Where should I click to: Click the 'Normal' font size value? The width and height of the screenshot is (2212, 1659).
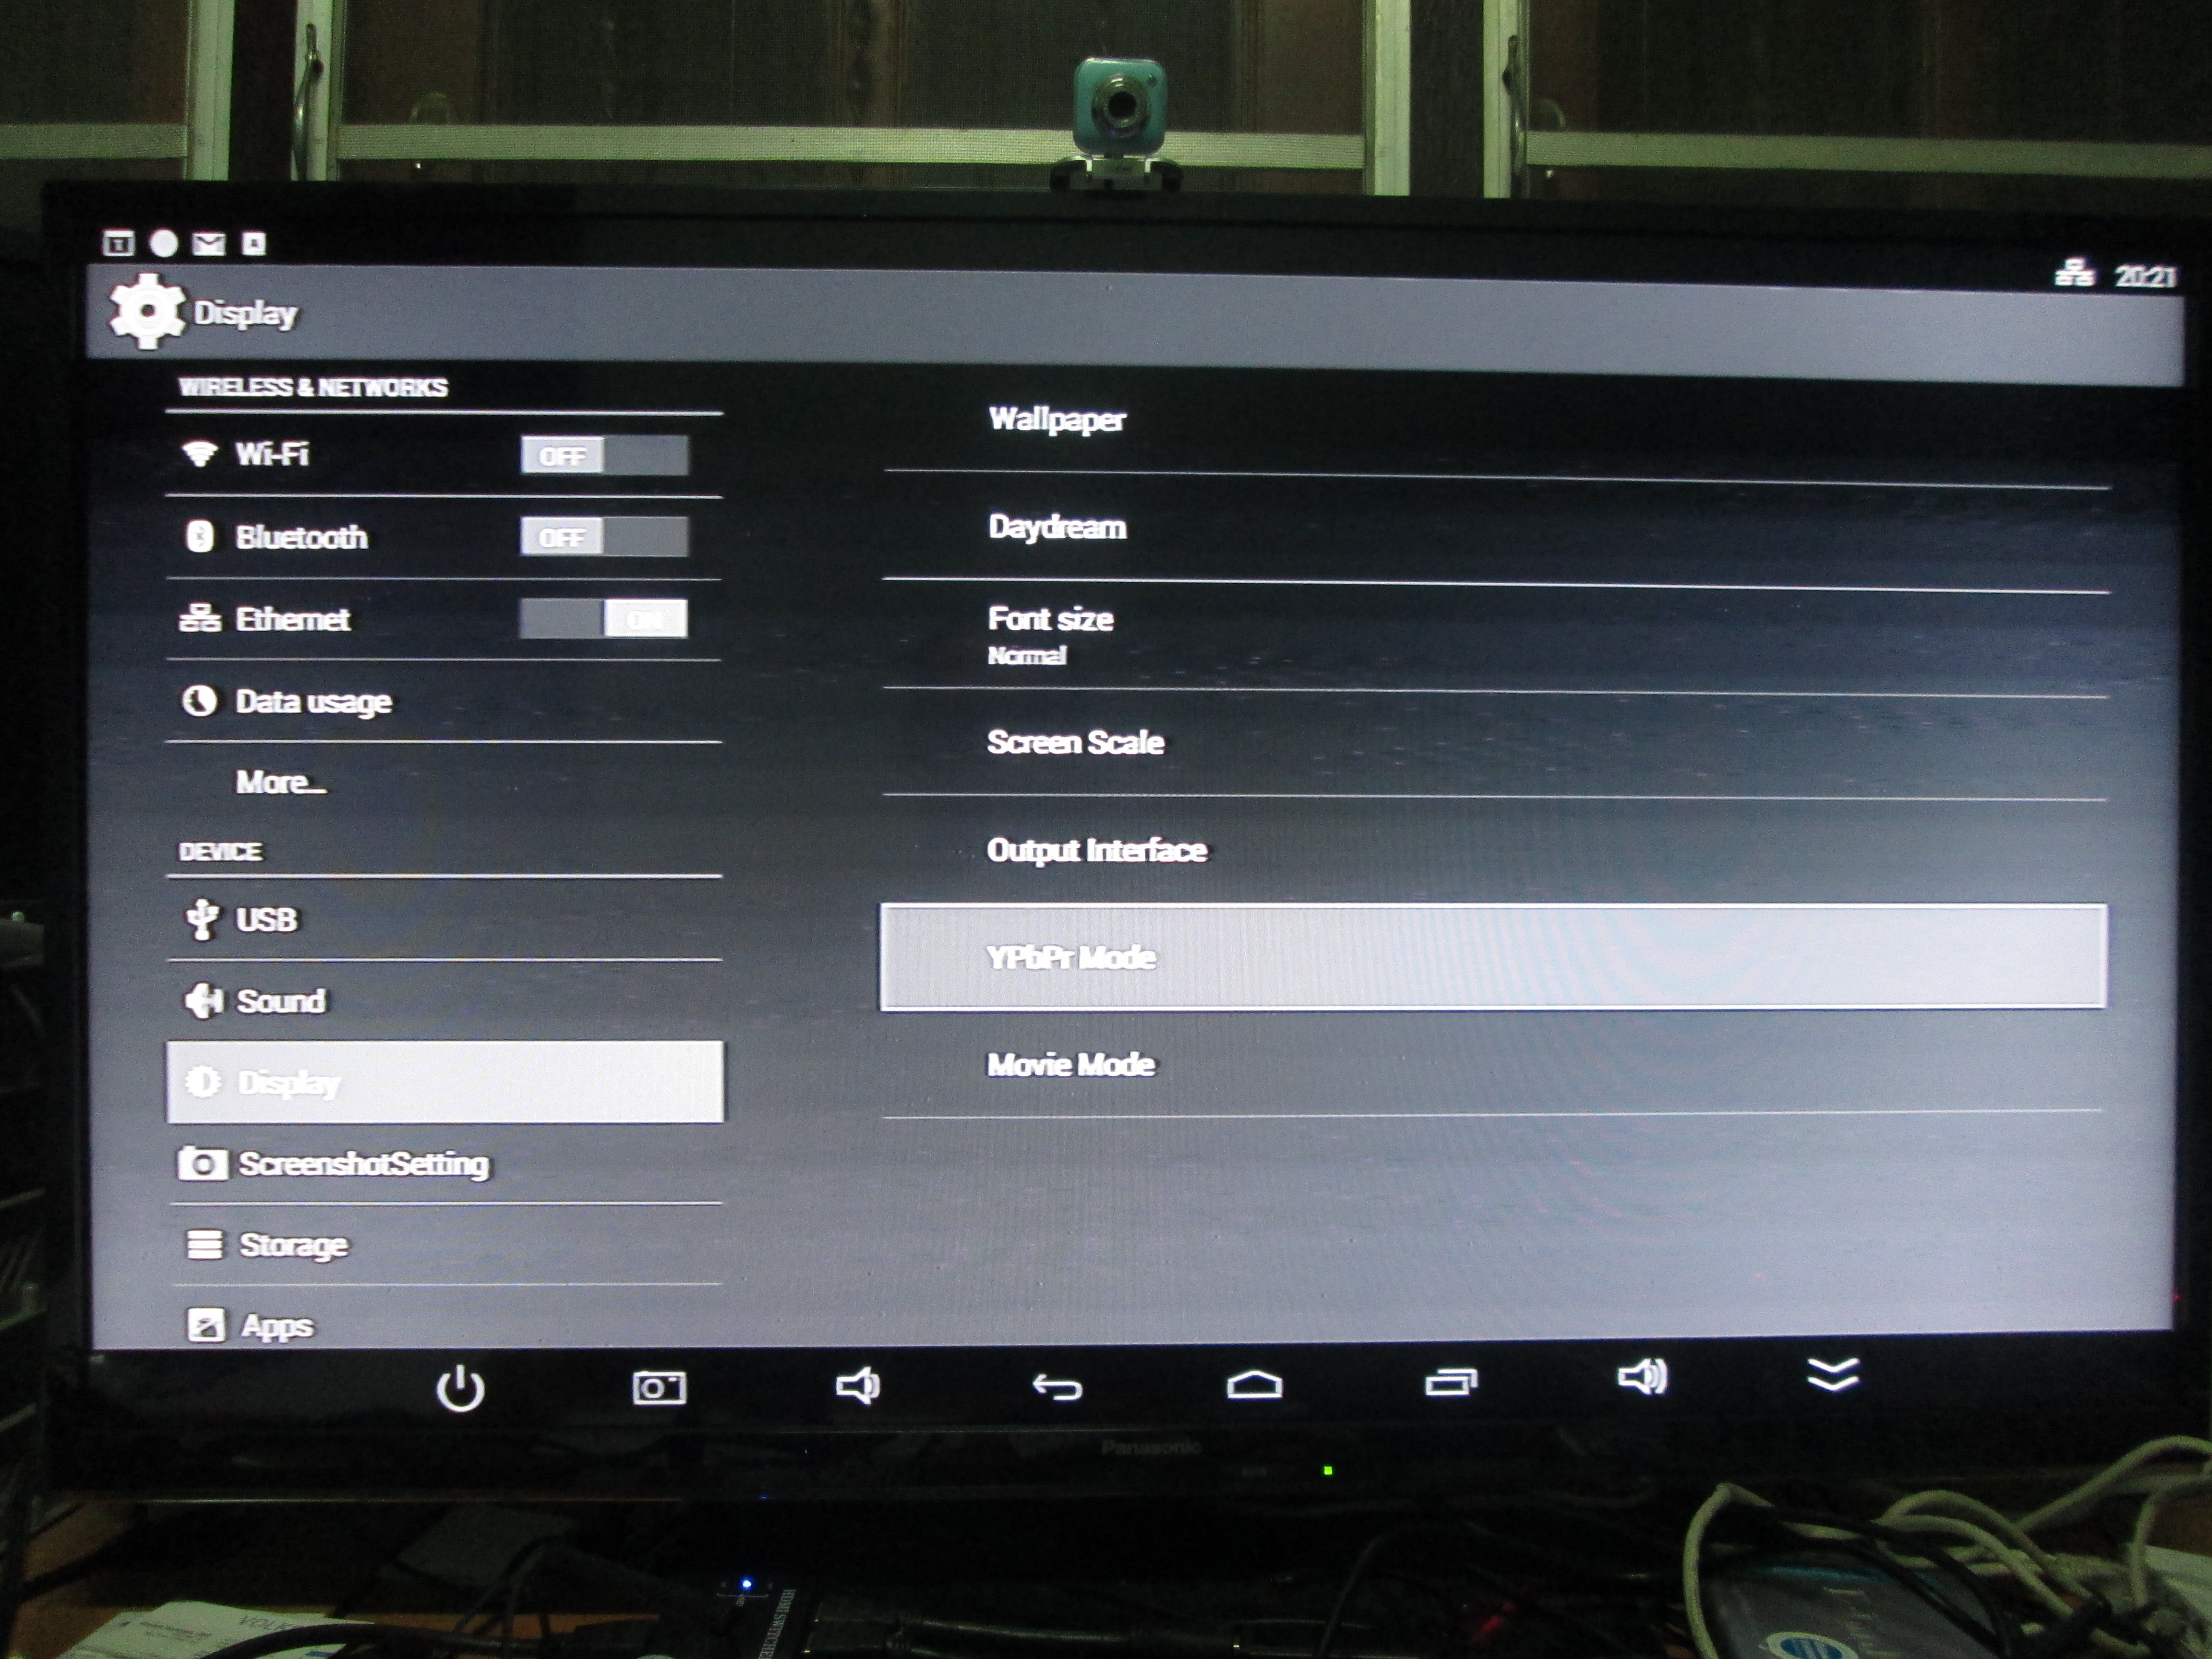click(x=1027, y=656)
